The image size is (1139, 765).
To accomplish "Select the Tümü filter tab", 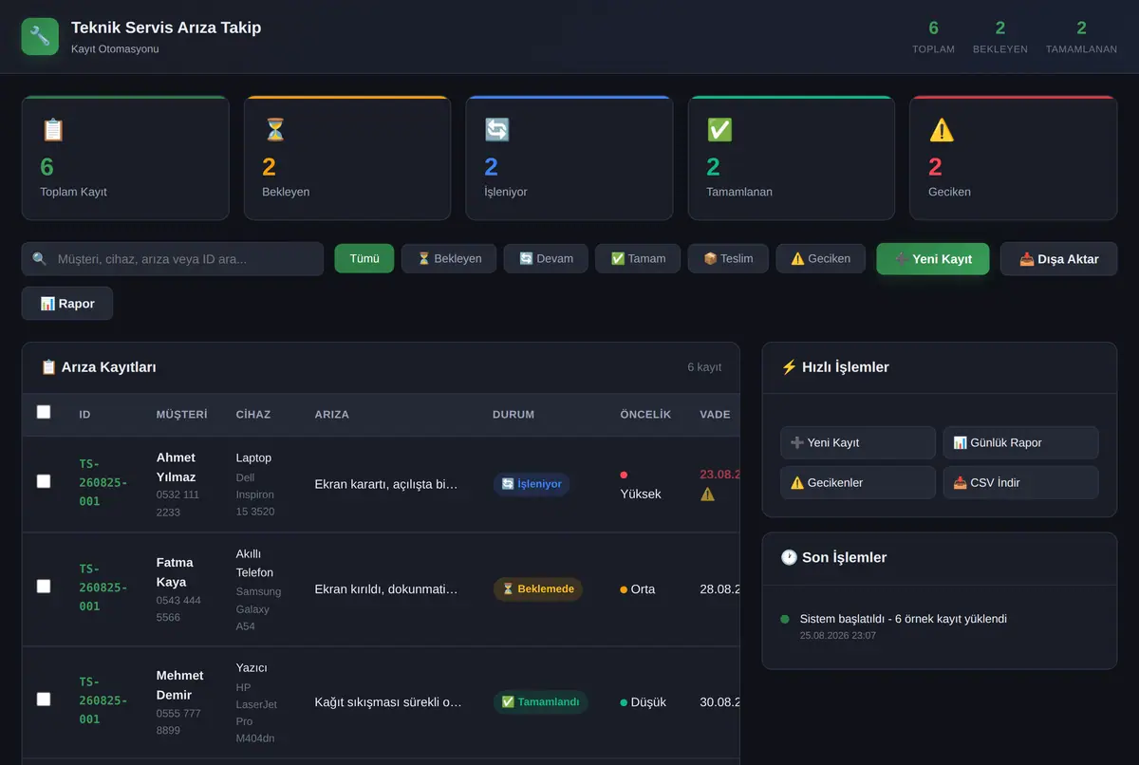I will point(364,258).
